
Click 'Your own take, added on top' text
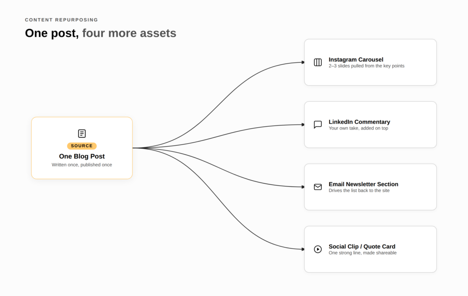pyautogui.click(x=358, y=128)
